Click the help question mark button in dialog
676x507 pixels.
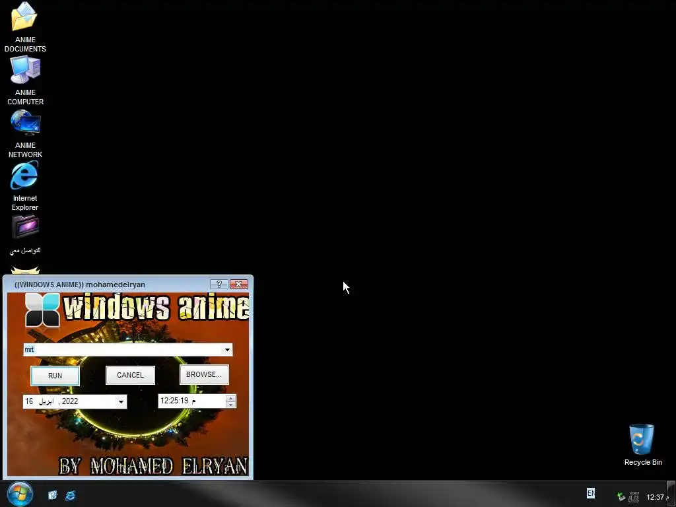(219, 284)
